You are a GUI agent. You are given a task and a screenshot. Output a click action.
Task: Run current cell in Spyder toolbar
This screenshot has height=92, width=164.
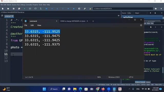[30, 9]
